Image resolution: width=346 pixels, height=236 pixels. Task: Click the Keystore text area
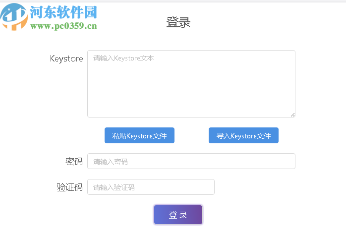(x=191, y=84)
